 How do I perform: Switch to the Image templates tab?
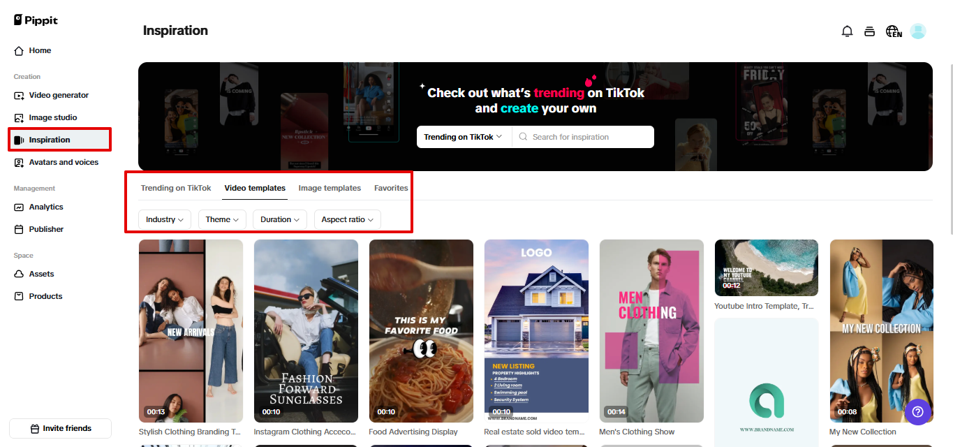click(330, 188)
